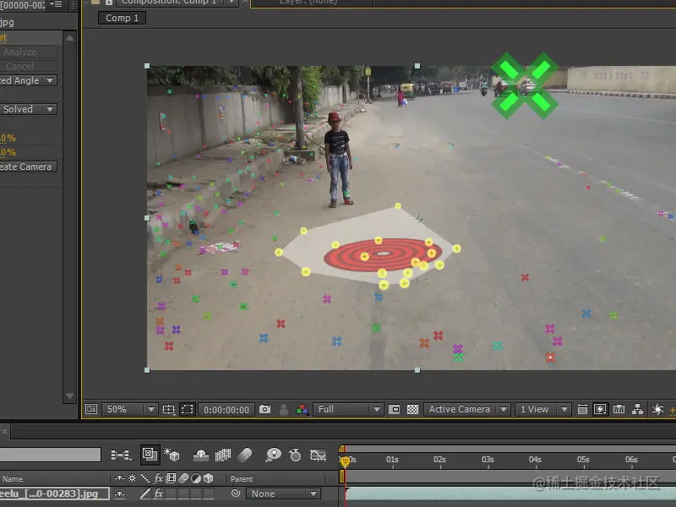Open effect panel options menu

(56, 4)
